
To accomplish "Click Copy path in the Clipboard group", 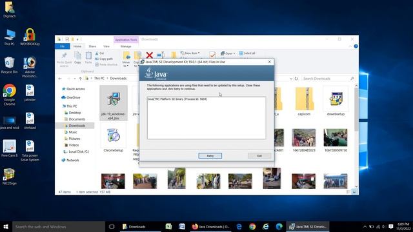I will [104, 59].
